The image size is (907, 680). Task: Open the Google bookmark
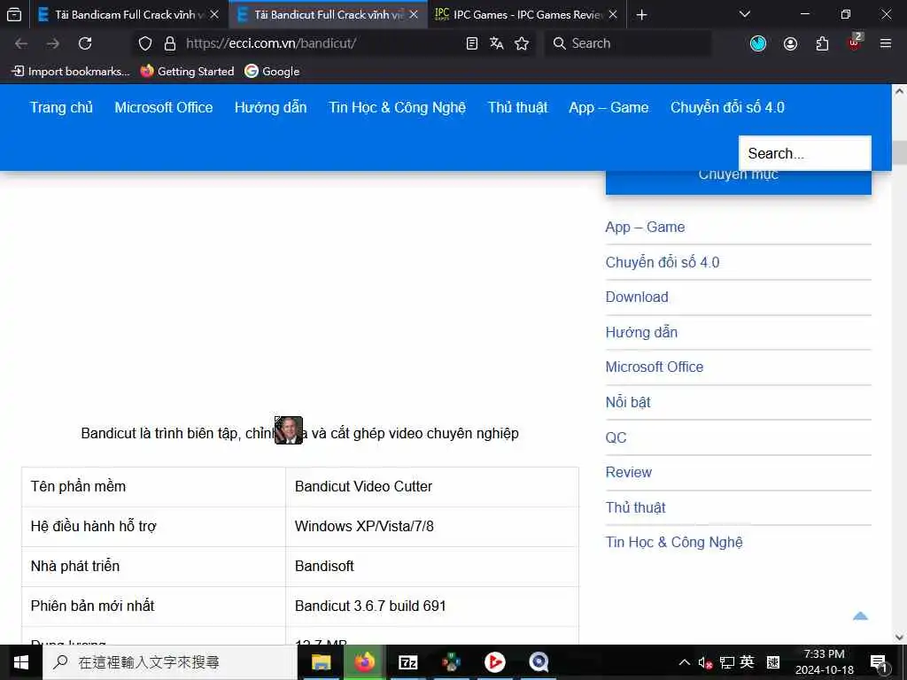click(272, 71)
